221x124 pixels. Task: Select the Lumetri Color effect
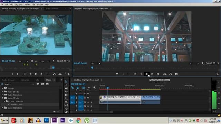(x=17, y=104)
